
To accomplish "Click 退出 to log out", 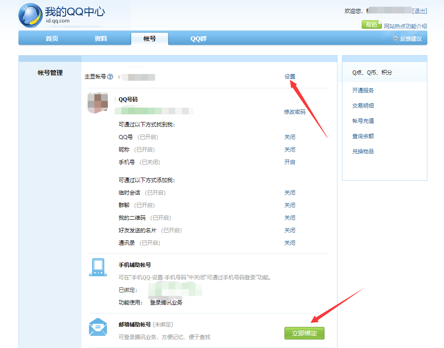I will pos(420,11).
